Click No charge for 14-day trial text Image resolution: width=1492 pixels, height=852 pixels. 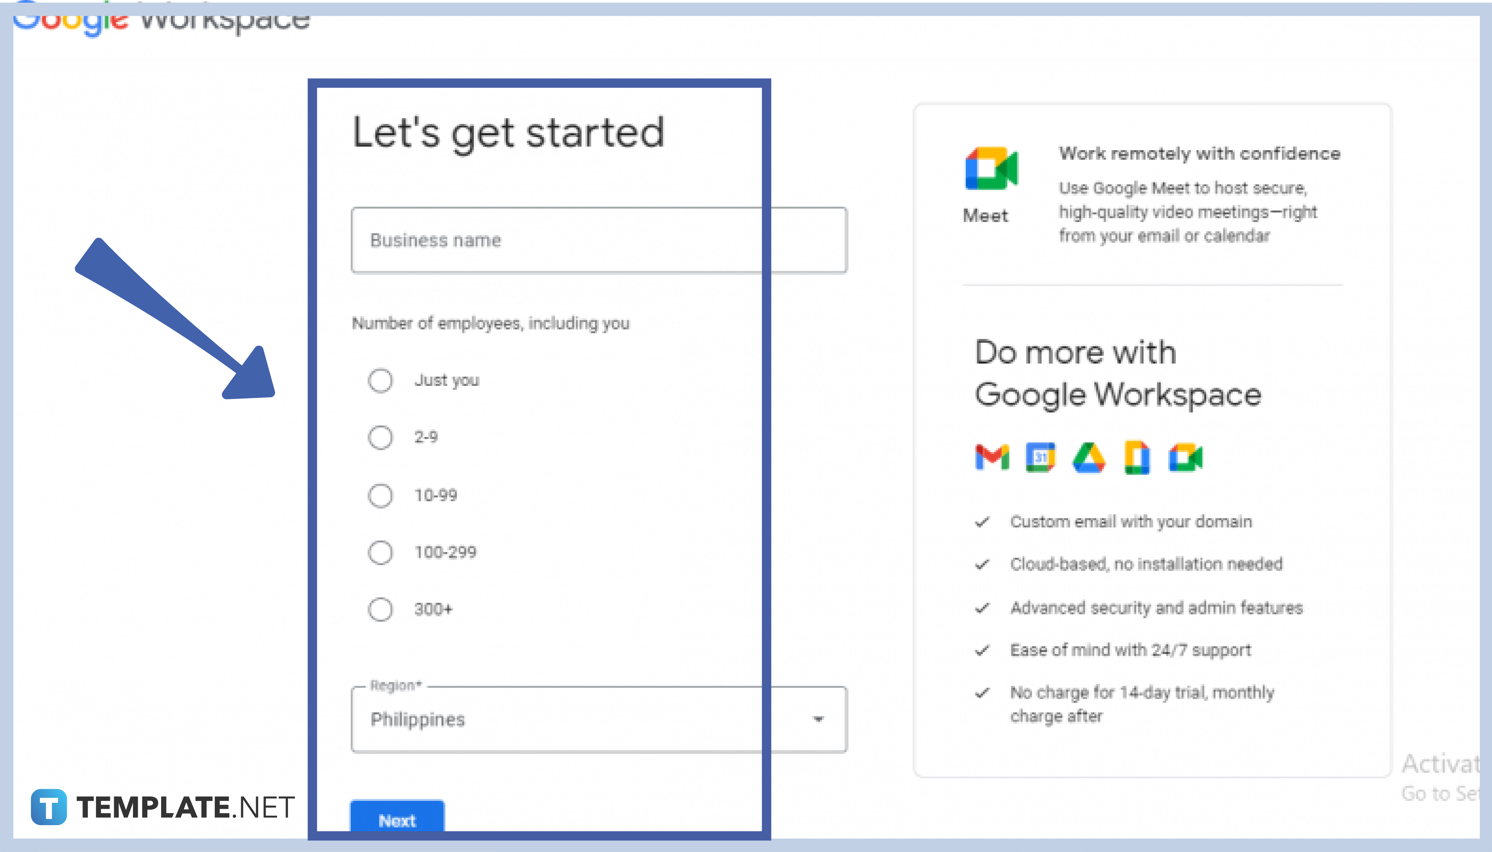(1142, 704)
